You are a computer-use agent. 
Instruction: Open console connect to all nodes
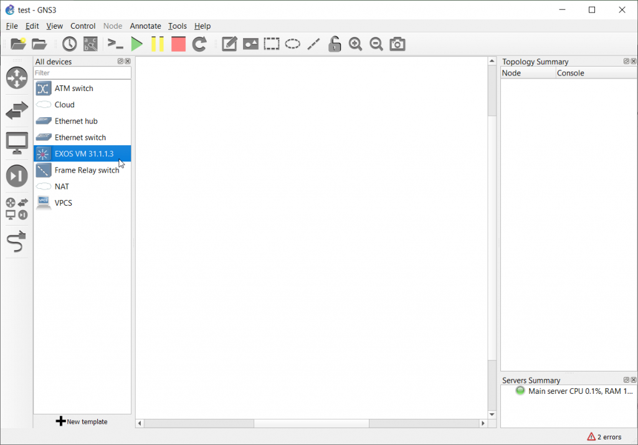coord(115,44)
